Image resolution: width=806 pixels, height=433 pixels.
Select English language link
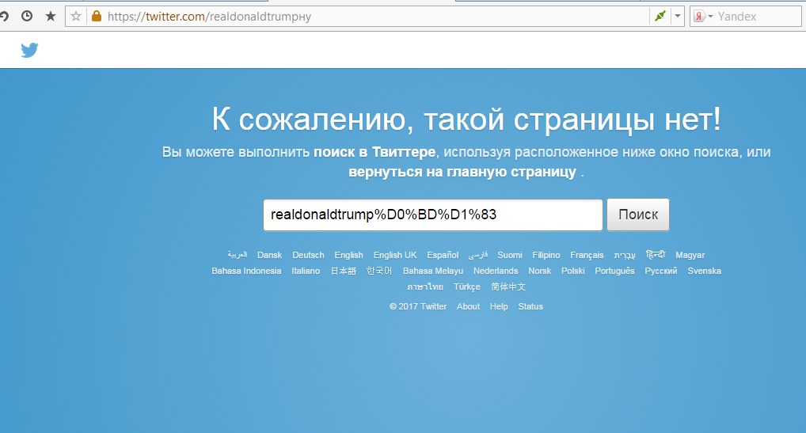pos(348,255)
